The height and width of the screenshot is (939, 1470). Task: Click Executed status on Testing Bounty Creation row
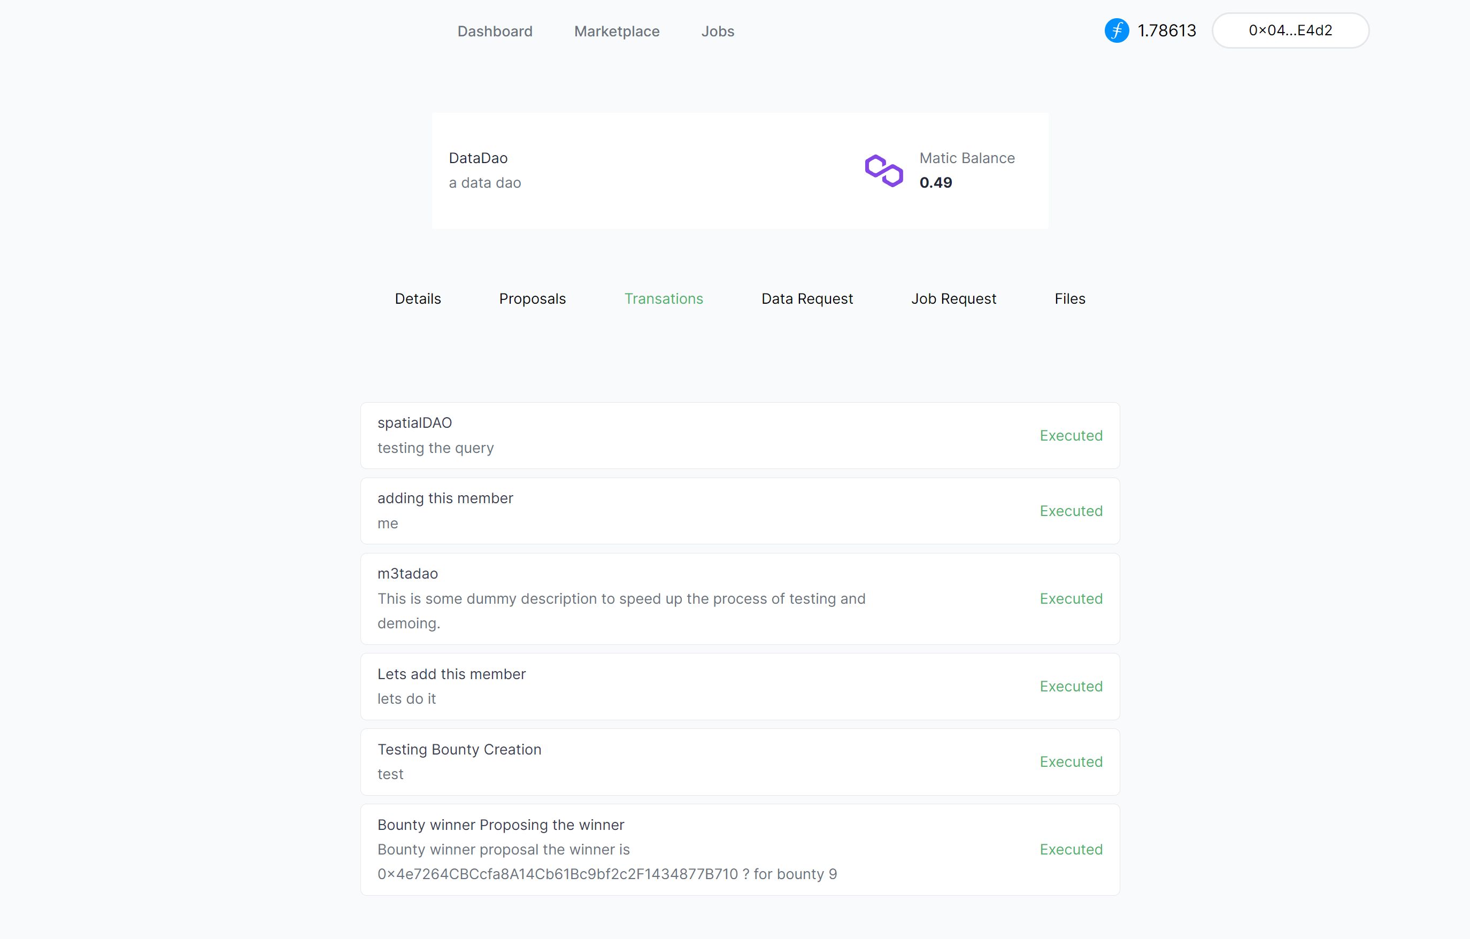[1071, 761]
